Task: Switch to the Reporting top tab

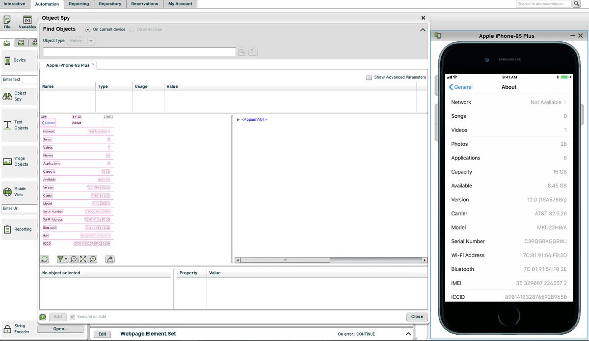Action: 79,4
